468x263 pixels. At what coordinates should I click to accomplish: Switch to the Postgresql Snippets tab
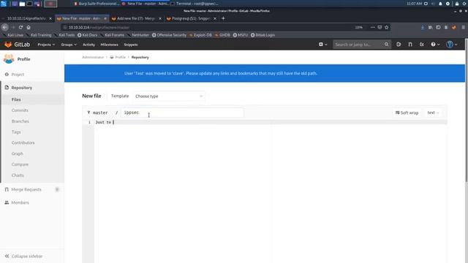(x=191, y=18)
